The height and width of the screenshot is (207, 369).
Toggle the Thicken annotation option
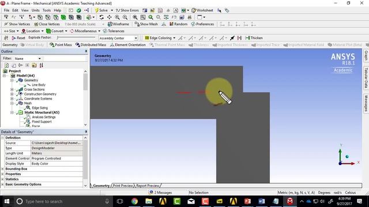click(x=254, y=38)
